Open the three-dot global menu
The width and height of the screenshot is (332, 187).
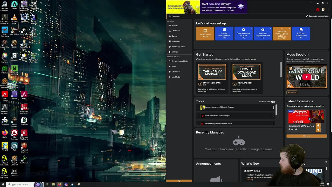click(328, 10)
